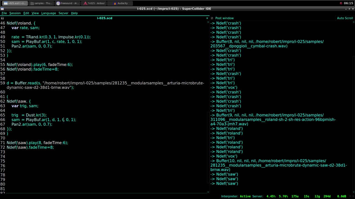Click line 66 PlayBuf.ar with buffer d

pyautogui.click(x=44, y=120)
